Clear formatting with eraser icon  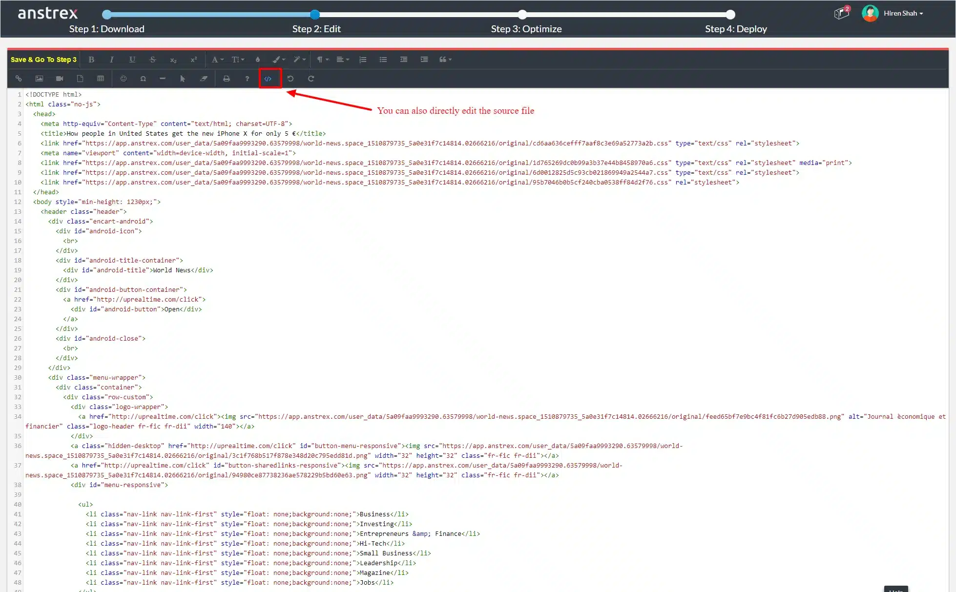(x=204, y=79)
